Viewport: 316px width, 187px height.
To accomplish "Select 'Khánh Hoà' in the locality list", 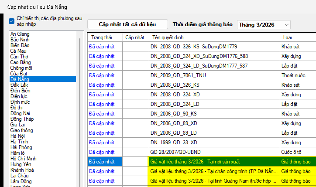I will pos(22,170).
